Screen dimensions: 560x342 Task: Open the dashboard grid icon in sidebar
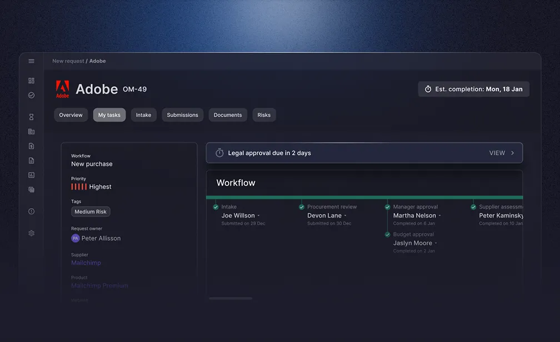click(x=32, y=81)
